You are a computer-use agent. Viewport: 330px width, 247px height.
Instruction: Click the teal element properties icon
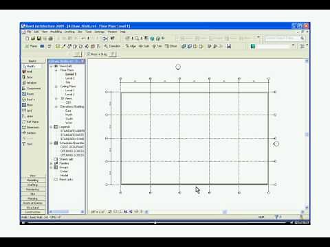click(x=253, y=47)
